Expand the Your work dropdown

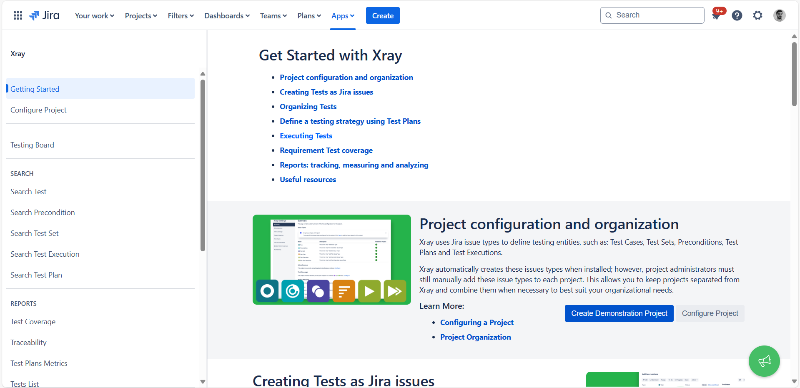pyautogui.click(x=95, y=15)
